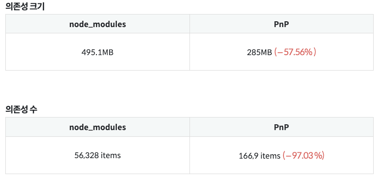The width and height of the screenshot is (378, 177).
Task: Click the word 'items' after 56,328
Action: [x=110, y=155]
